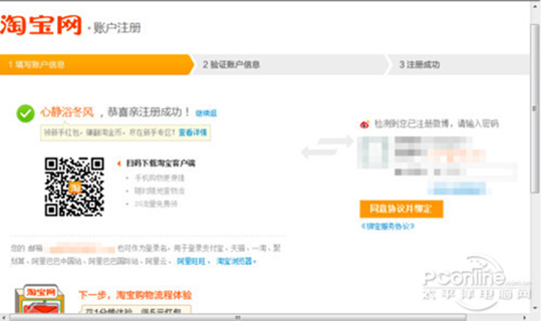The height and width of the screenshot is (321, 541).
Task: Click the Weibo logo icon
Action: tap(365, 124)
